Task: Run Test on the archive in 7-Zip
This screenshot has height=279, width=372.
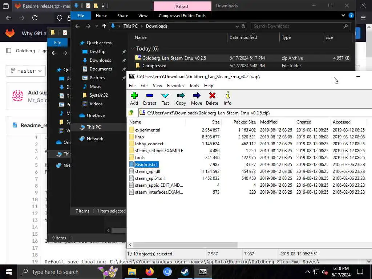Action: click(x=165, y=99)
